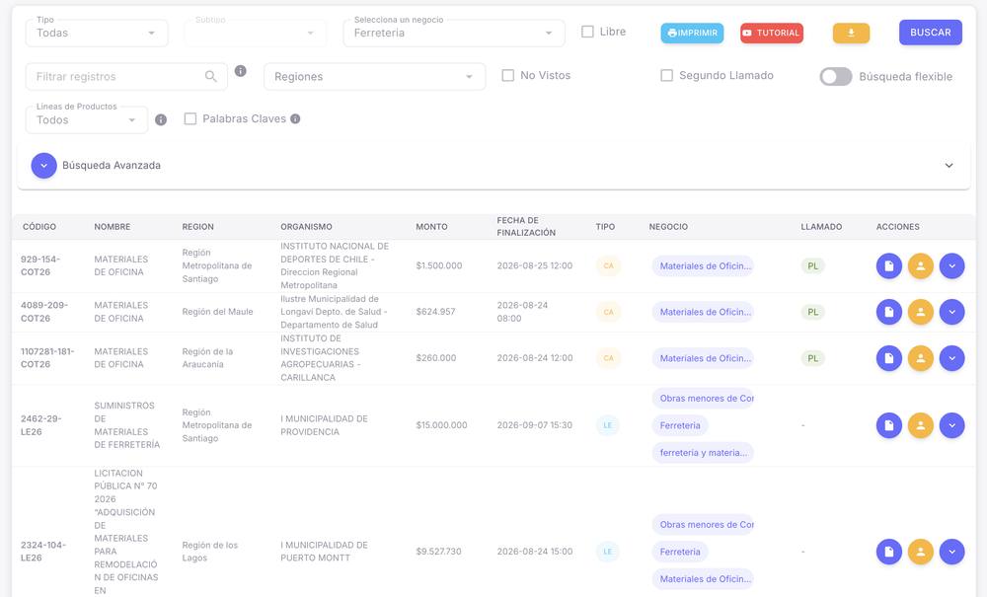987x597 pixels.
Task: Click the magnifier icon in Filtrar registros
Action: (211, 76)
